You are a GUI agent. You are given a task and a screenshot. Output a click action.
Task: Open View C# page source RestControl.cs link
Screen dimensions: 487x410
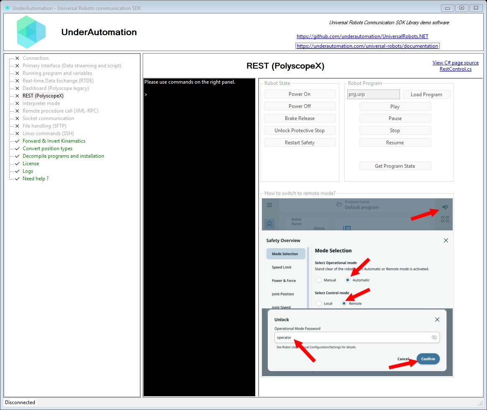click(455, 66)
